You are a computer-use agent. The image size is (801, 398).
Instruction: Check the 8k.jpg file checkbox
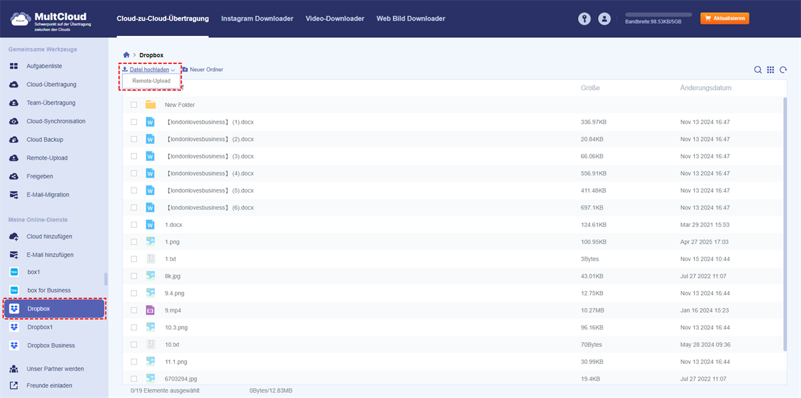pos(134,276)
